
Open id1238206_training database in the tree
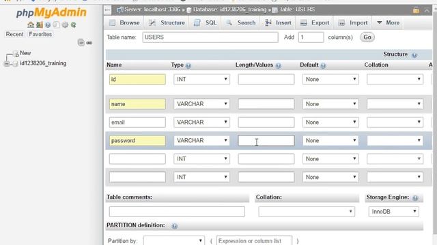[43, 63]
